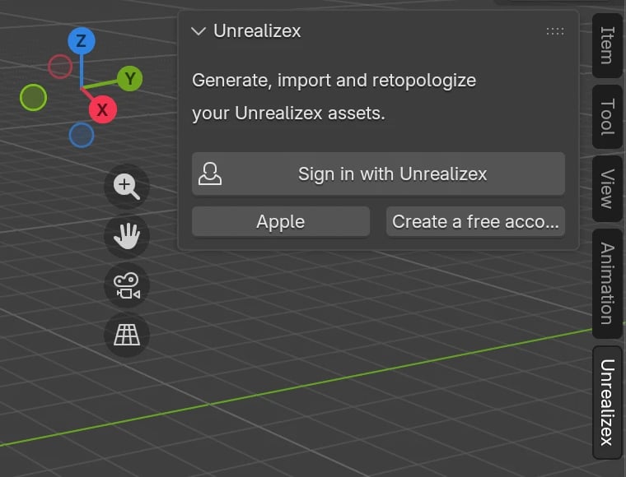Screen dimensions: 626x477
Task: Click the green Y axis gizmo handle
Action: [130, 78]
